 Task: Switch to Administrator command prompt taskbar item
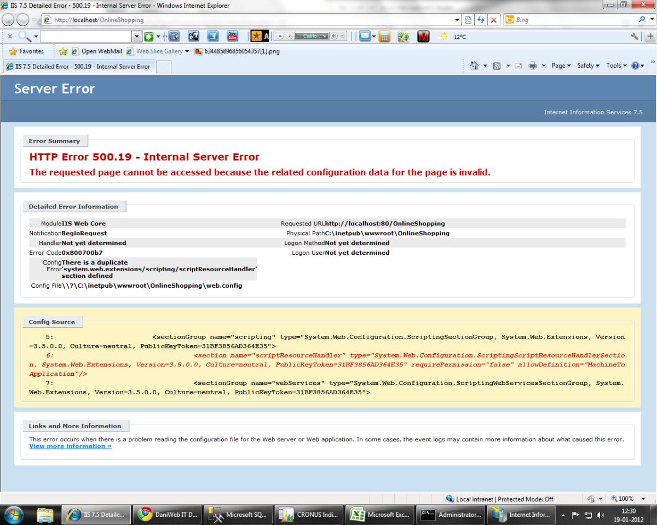click(451, 515)
